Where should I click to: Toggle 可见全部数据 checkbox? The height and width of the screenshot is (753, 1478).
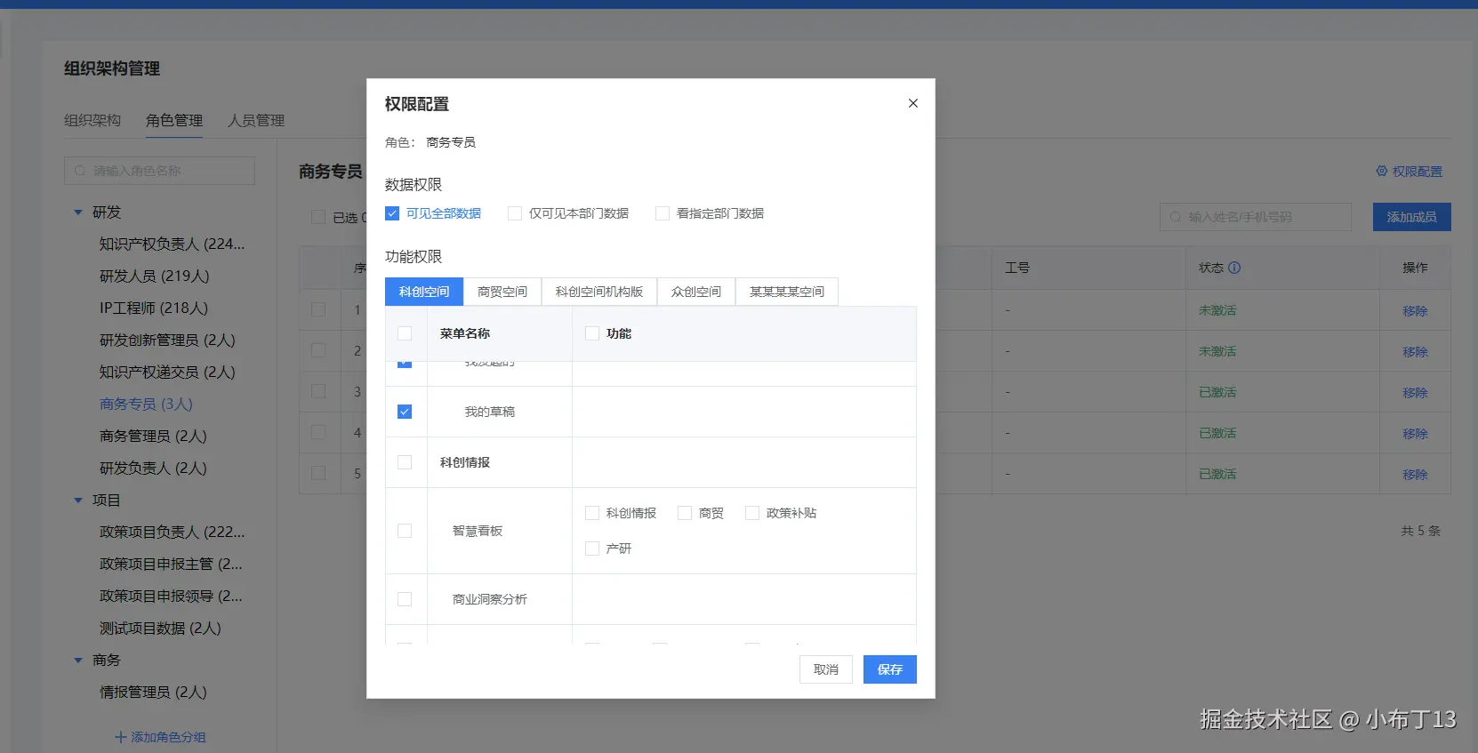(392, 213)
